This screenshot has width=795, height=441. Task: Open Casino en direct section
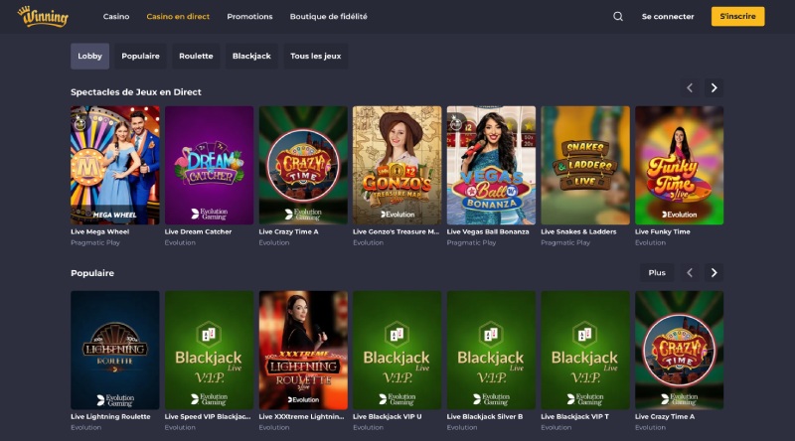(x=178, y=16)
